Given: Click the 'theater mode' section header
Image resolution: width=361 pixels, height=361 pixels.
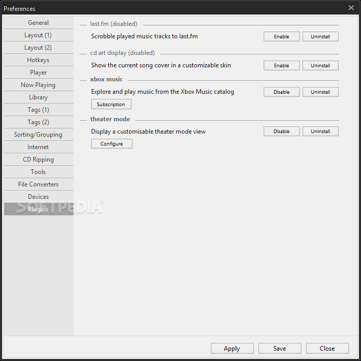Looking at the screenshot, I should point(110,119).
